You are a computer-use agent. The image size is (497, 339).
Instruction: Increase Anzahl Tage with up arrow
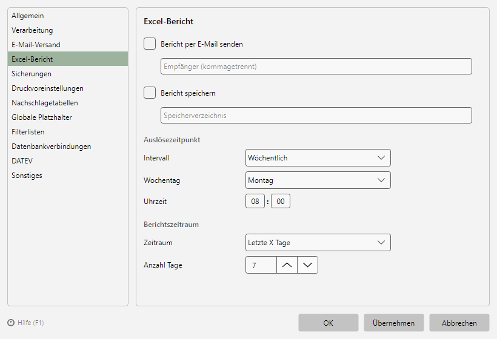[287, 265]
